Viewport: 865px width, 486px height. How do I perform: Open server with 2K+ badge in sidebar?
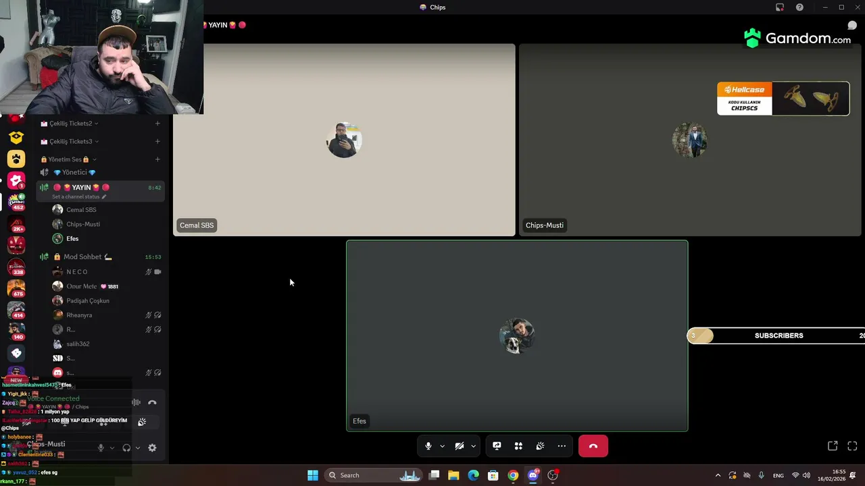coord(16,223)
